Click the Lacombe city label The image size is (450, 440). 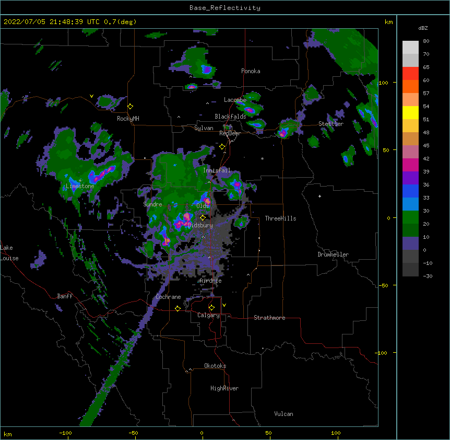coord(235,100)
